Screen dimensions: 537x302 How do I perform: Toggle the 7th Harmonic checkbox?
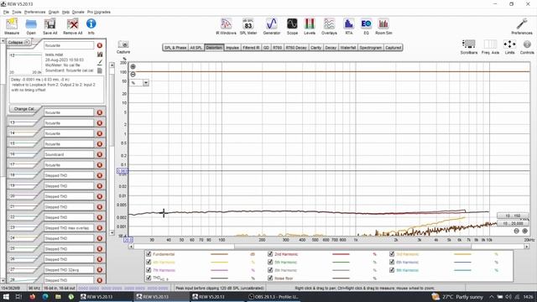click(x=149, y=270)
